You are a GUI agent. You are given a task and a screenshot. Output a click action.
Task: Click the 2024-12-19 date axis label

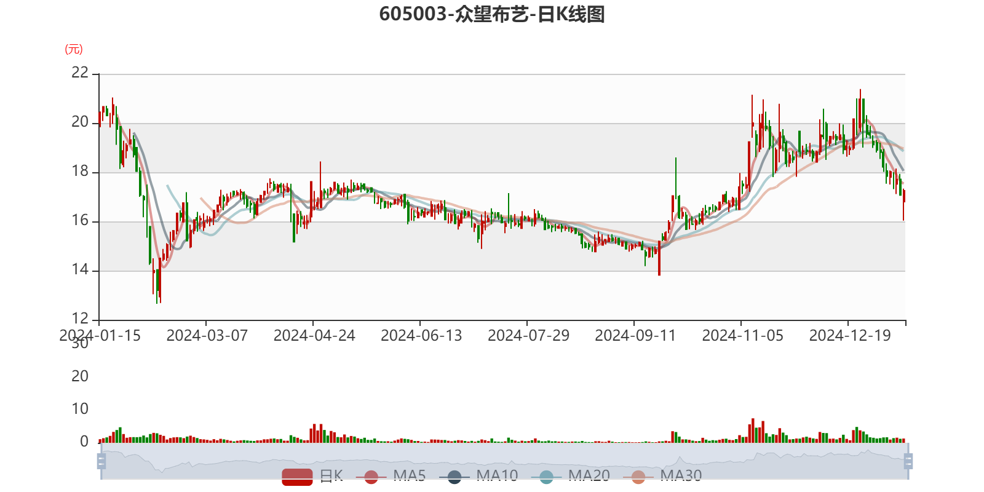(850, 336)
